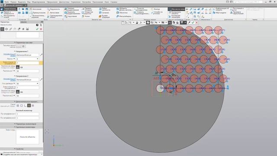The width and height of the screenshot is (277, 156).
Task: Confirm array creation with green checkmark in Parameters panel
Action: tap(37, 29)
